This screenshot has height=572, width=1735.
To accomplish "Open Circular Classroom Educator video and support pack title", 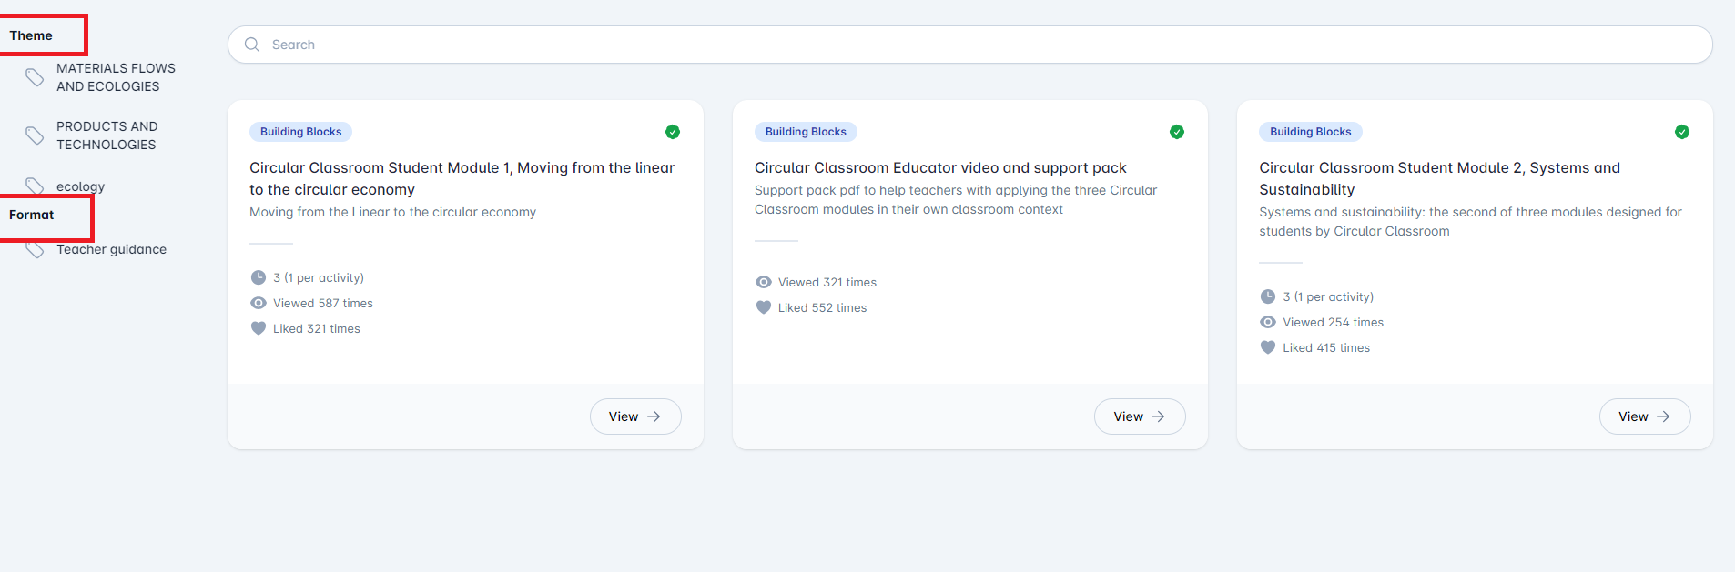I will click(x=939, y=167).
